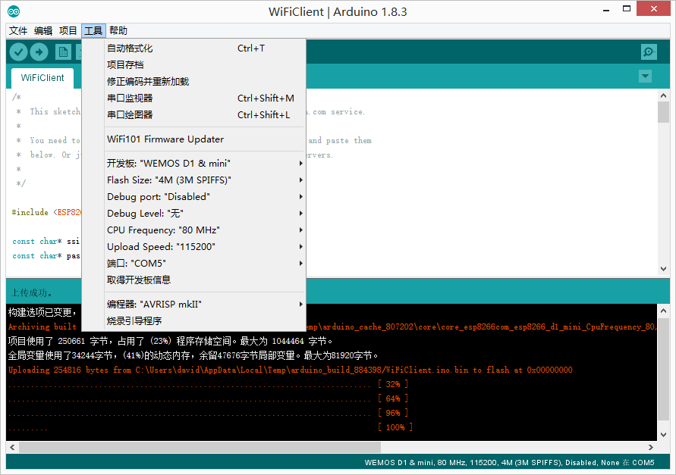Image resolution: width=676 pixels, height=475 pixels.
Task: Expand the Flash Size 4M submenu
Action: click(205, 180)
